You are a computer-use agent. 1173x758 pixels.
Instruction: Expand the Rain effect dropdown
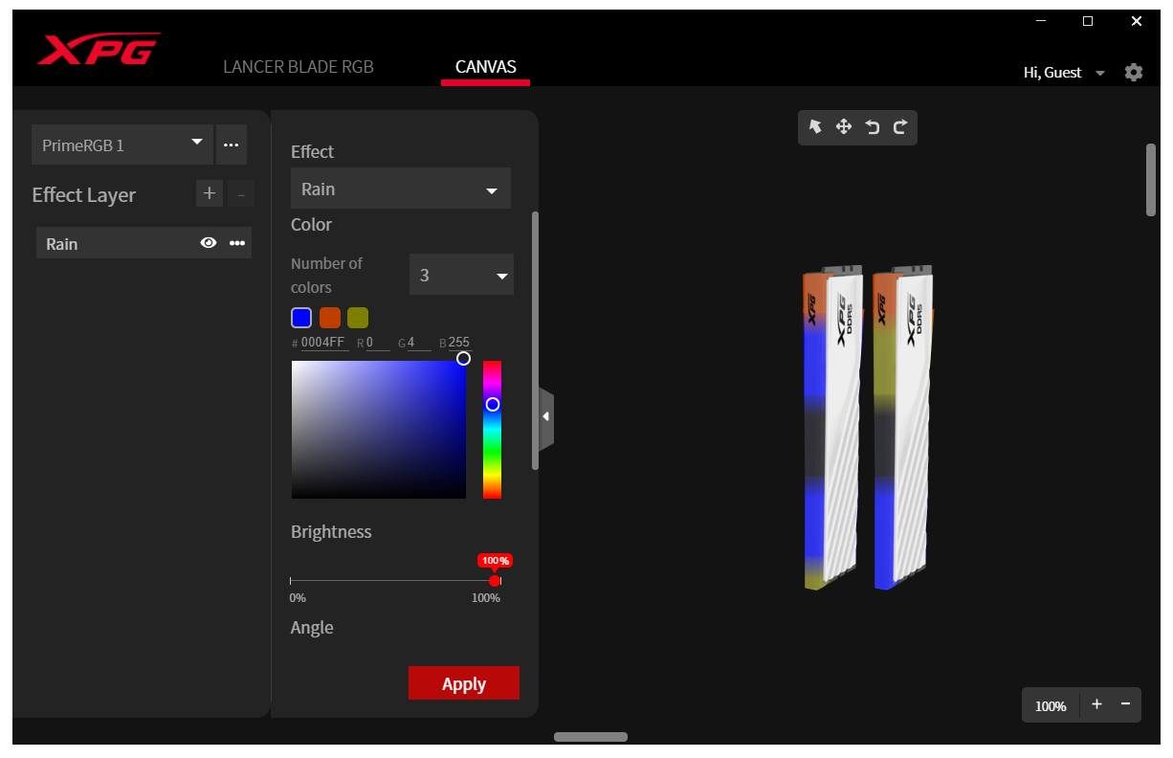(400, 189)
